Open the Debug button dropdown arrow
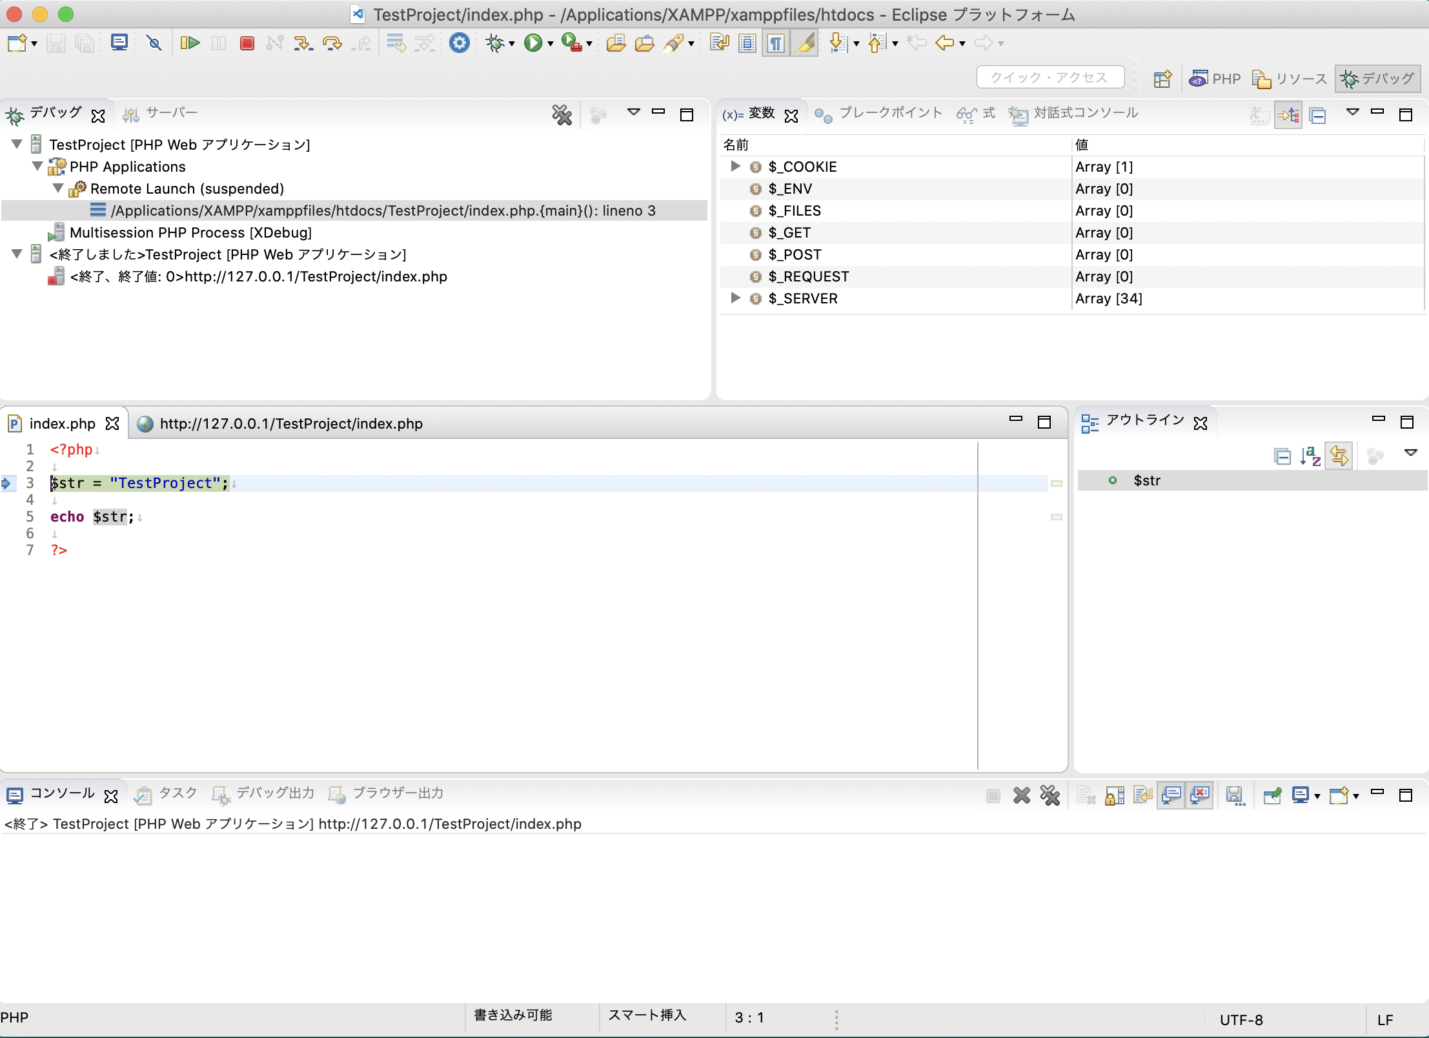 tap(512, 44)
